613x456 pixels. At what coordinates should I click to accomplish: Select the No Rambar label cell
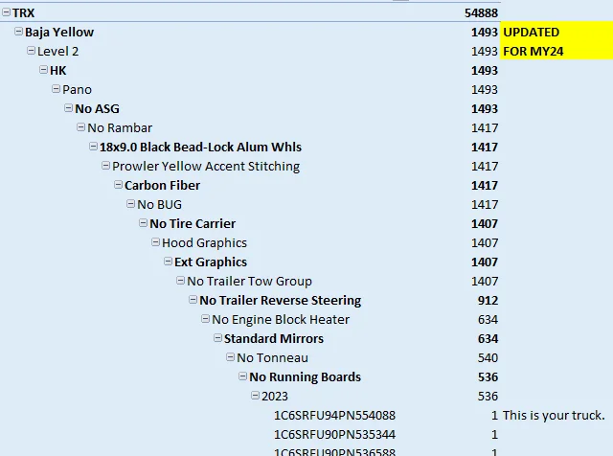point(120,127)
